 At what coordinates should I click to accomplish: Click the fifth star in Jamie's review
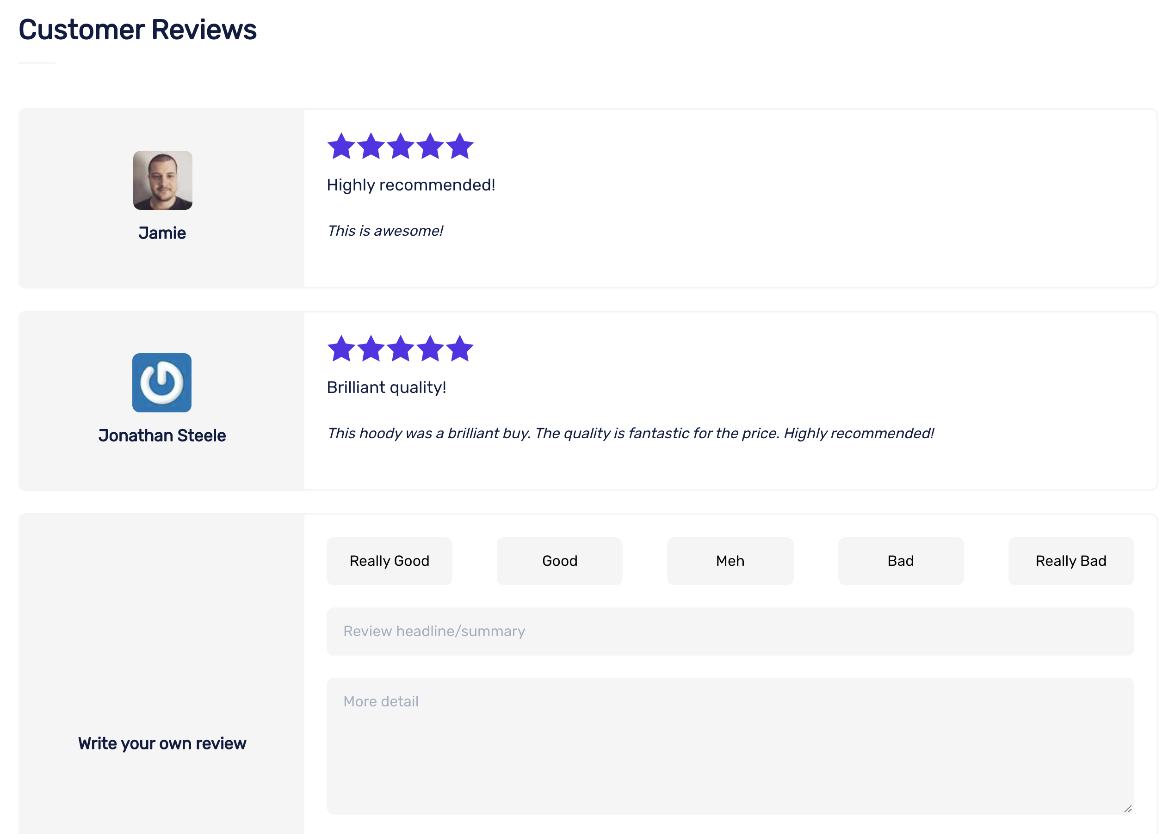point(460,147)
